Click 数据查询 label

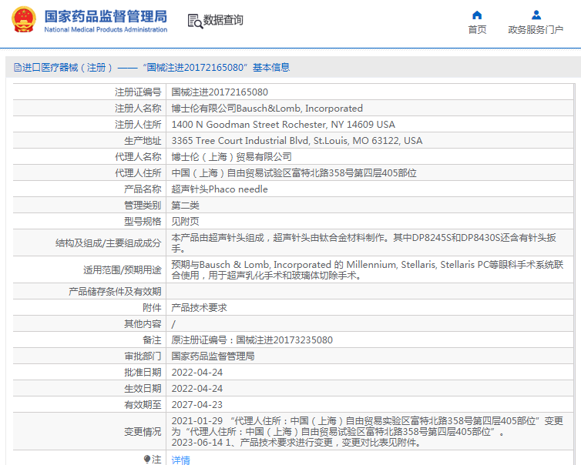coord(223,20)
